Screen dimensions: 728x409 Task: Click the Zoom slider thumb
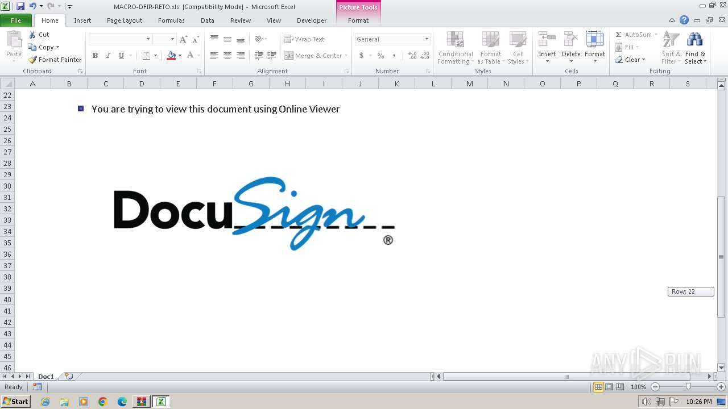688,387
